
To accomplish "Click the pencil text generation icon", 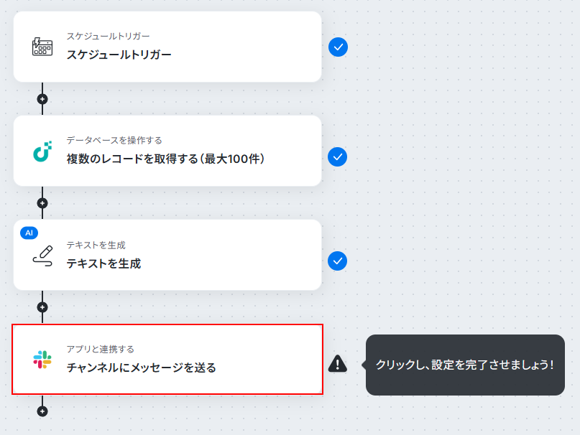I will click(x=42, y=256).
